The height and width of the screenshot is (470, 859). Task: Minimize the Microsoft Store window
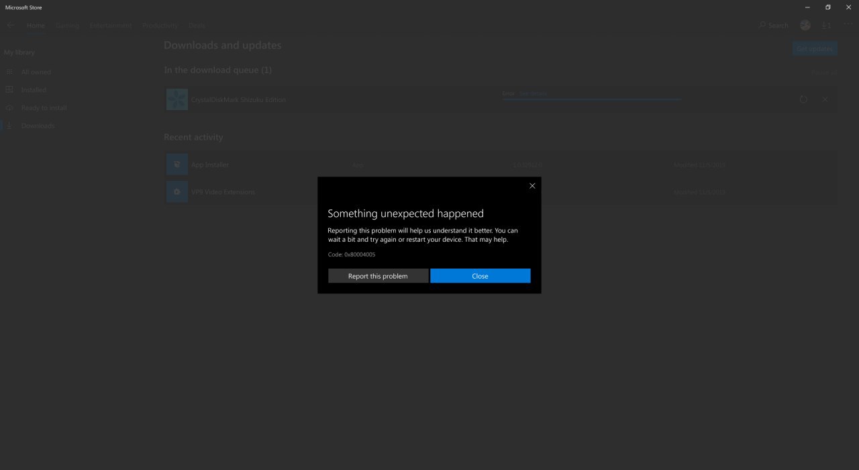coord(807,7)
